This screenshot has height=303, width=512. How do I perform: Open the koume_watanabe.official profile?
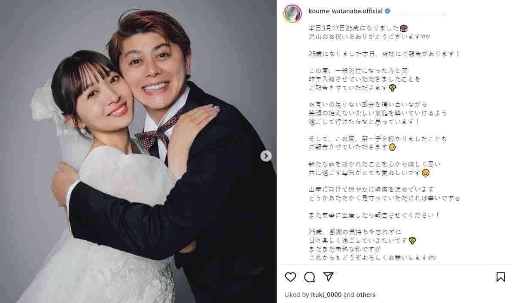345,11
